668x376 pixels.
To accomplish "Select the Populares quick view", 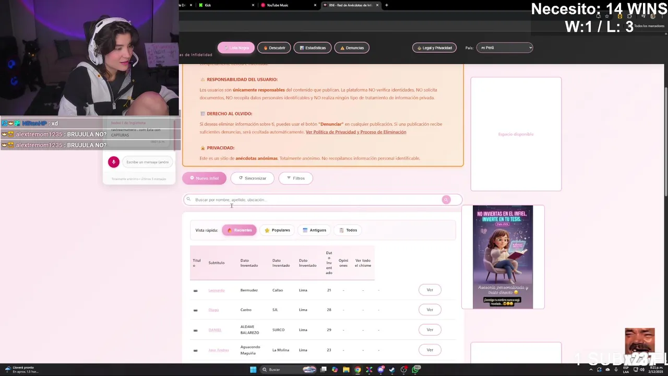I will point(277,230).
